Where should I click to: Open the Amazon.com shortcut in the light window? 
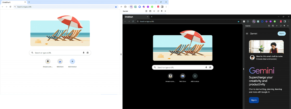click(48, 63)
